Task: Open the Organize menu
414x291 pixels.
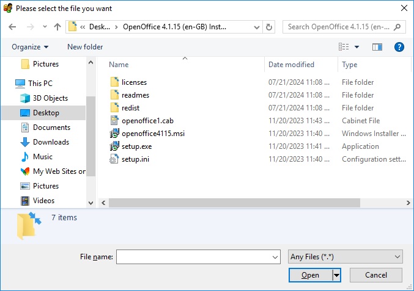Action: point(30,47)
